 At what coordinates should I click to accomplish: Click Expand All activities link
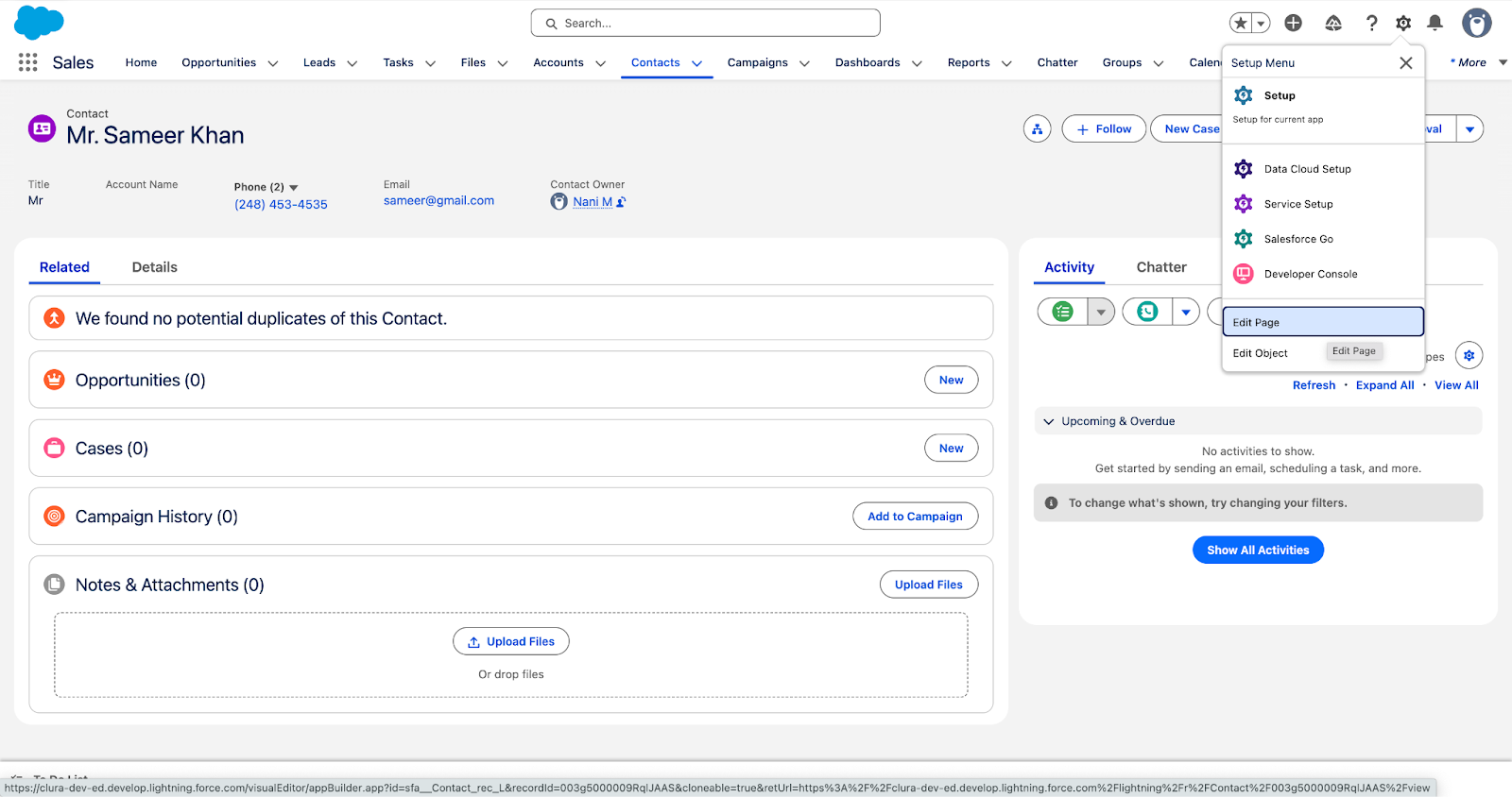[1385, 385]
